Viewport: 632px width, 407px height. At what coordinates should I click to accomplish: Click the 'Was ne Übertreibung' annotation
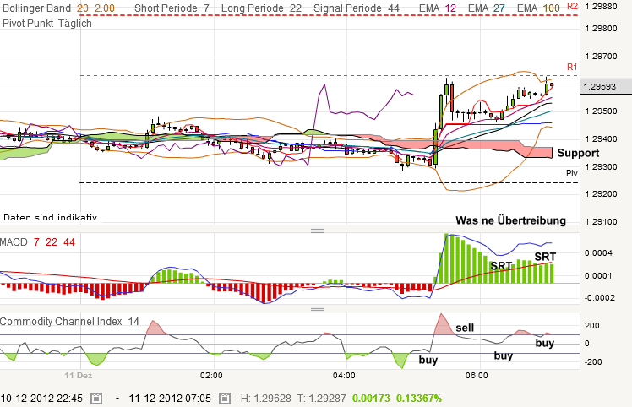coord(510,220)
